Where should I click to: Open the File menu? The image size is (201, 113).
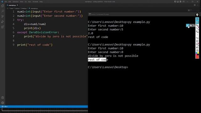[6, 2]
